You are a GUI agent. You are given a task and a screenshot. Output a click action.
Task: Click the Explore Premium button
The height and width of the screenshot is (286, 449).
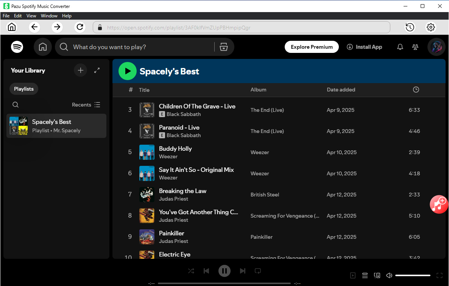pyautogui.click(x=312, y=47)
